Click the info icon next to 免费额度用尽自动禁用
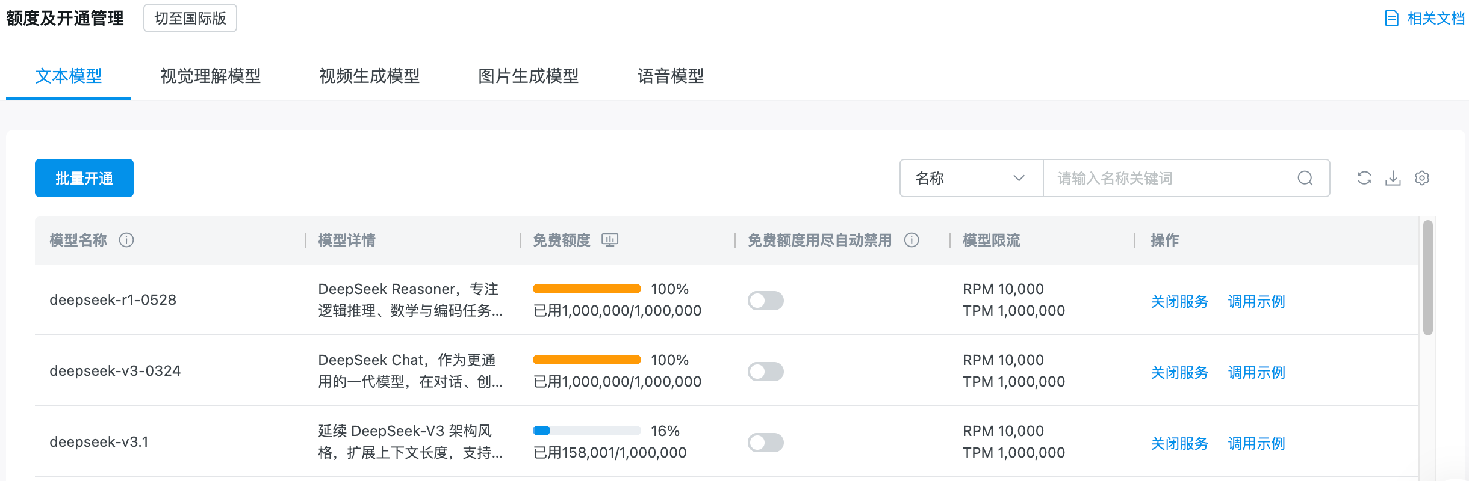Screen dimensions: 1469x481 [x=912, y=240]
